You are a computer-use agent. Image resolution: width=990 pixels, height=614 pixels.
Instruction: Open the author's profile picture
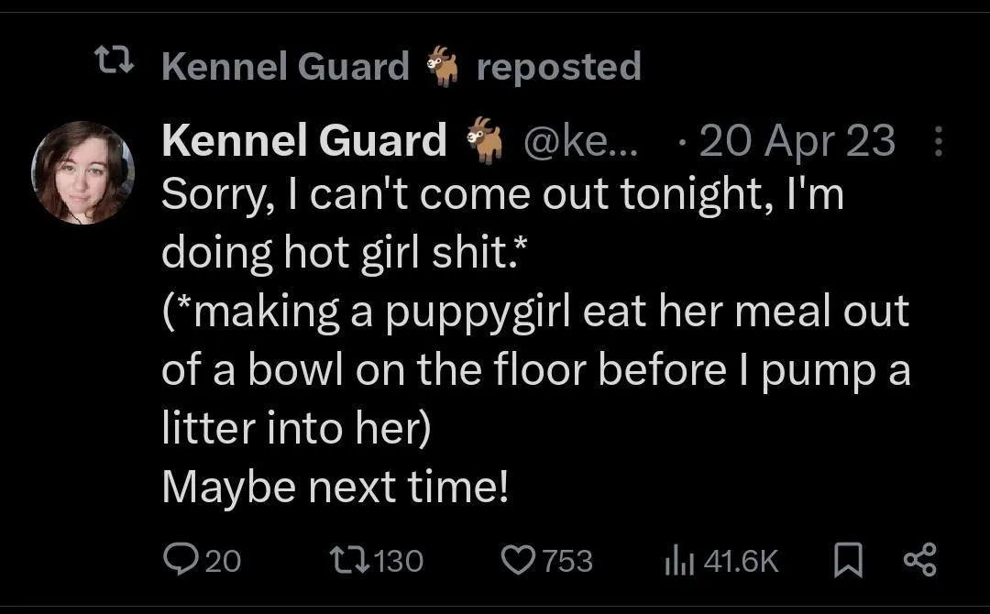coord(83,172)
